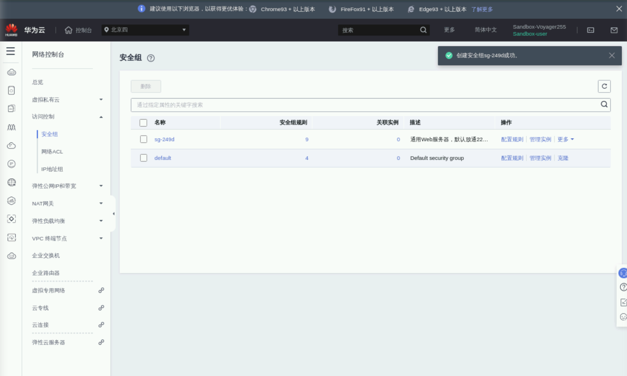Tick the default security group checkbox
The height and width of the screenshot is (376, 627).
(x=144, y=158)
